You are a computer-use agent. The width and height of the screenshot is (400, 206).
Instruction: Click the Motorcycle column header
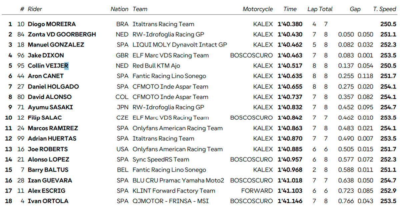(258, 9)
